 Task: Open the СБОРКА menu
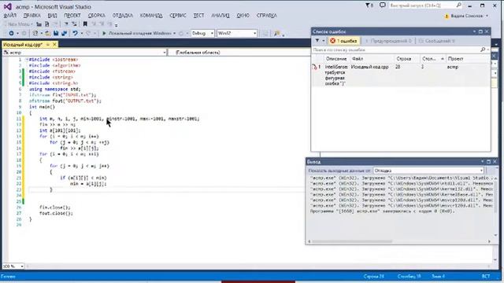coord(96,16)
